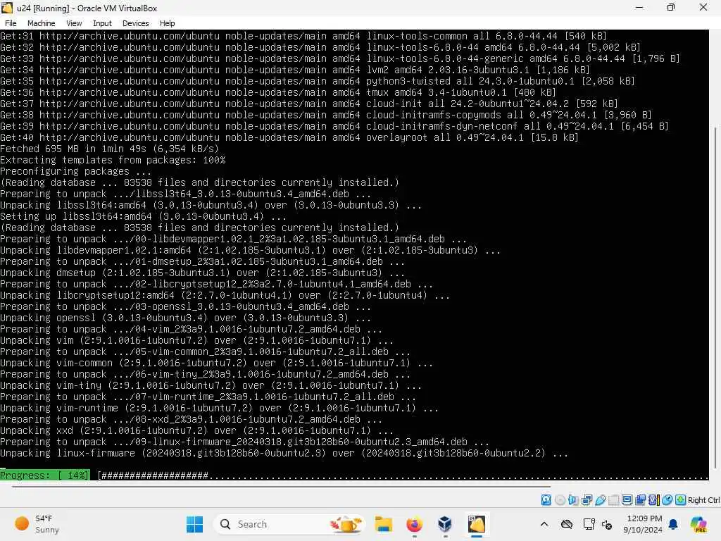Click the VM window horizontal scrollbar
This screenshot has height=541, width=721.
(x=281, y=486)
